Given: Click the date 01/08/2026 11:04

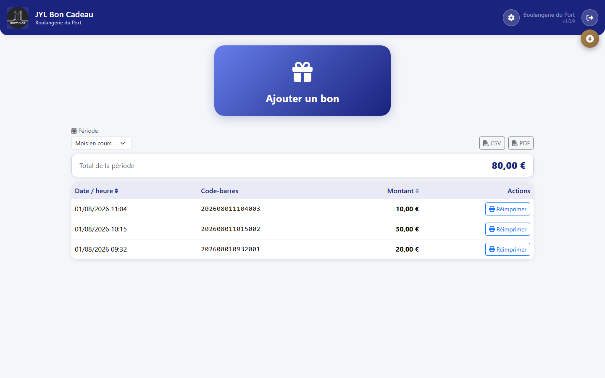Looking at the screenshot, I should [101, 209].
